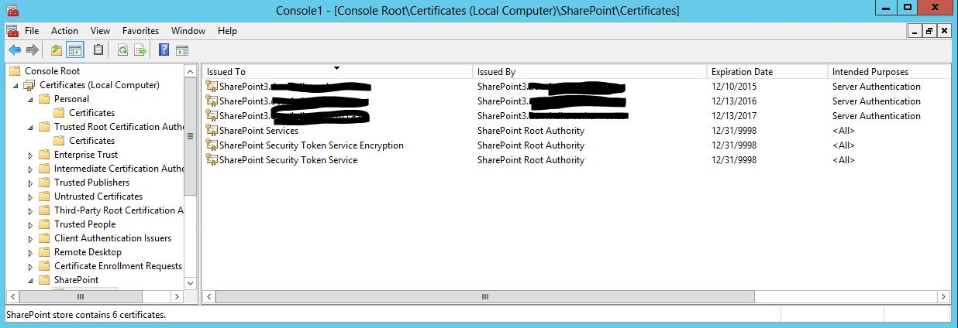The height and width of the screenshot is (328, 958).
Task: Expand the Third-Party Root Certification node
Action: pyautogui.click(x=31, y=210)
